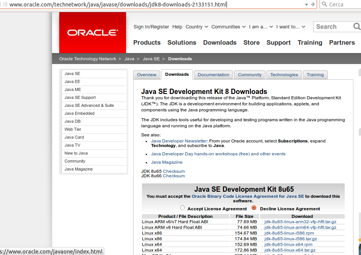Expand the 'I want to...' dropdown
361x255 pixels.
pyautogui.click(x=291, y=27)
